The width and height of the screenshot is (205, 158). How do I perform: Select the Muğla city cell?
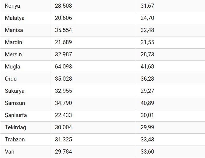(x=12, y=67)
